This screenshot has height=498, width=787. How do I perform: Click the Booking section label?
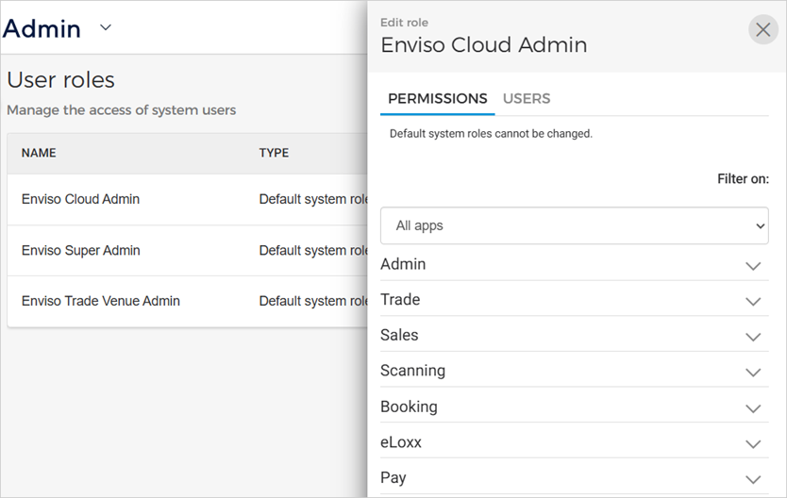click(x=409, y=407)
